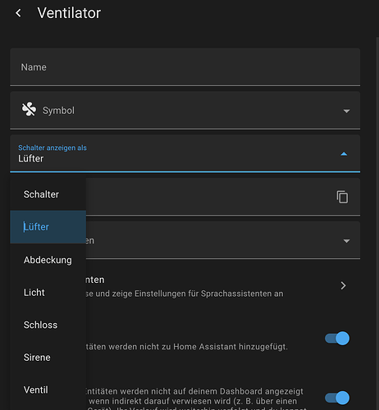
Task: Collapse the 'Schalter anzeigen als' dropdown
Action: 344,154
